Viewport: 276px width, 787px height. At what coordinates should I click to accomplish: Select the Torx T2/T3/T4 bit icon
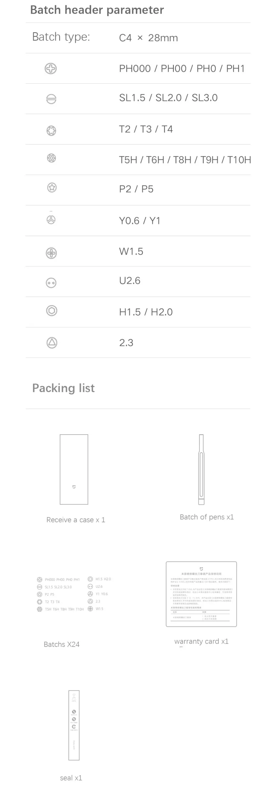tap(51, 131)
